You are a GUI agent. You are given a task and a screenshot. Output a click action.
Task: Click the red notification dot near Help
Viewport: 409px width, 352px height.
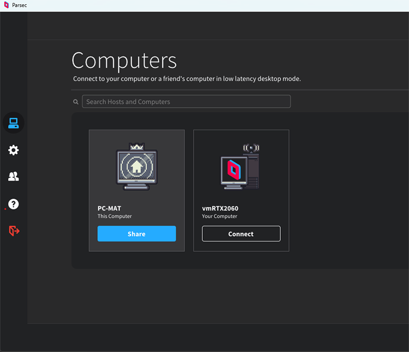[x=5, y=209]
